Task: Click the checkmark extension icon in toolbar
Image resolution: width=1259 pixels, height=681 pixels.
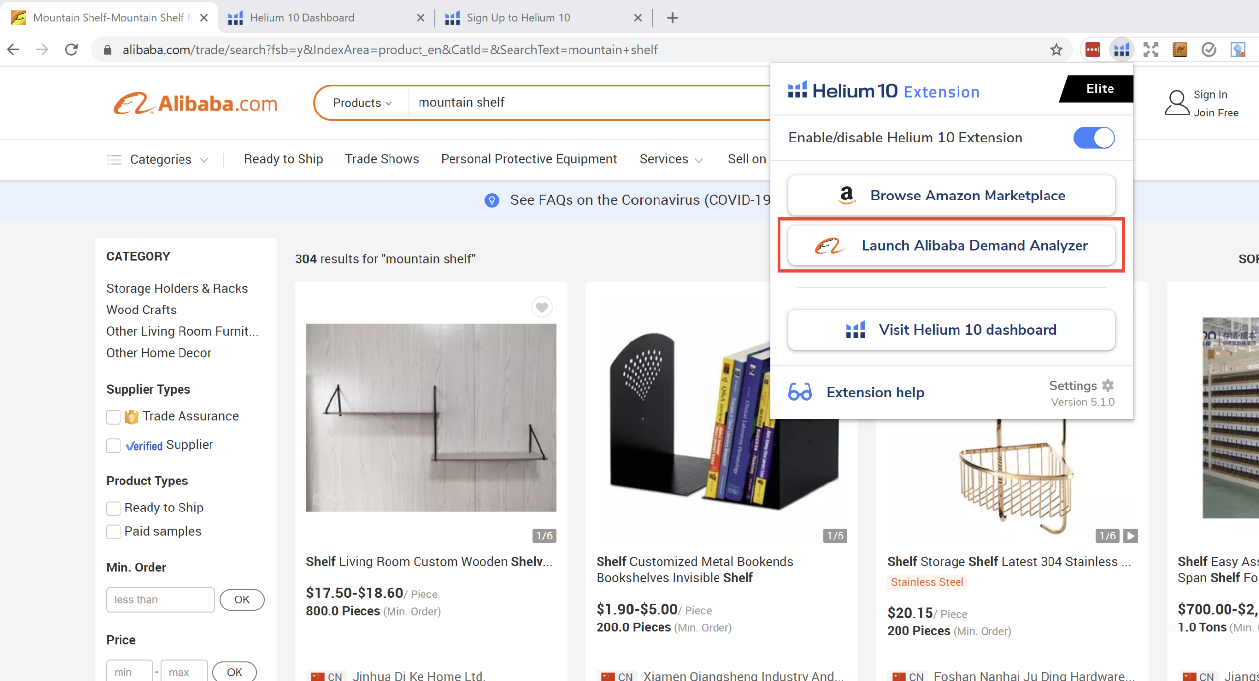Action: point(1209,49)
